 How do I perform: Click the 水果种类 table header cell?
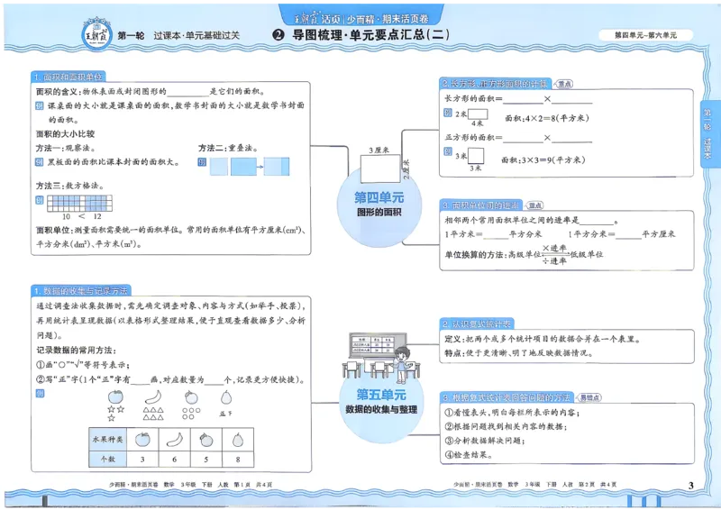coord(107,439)
